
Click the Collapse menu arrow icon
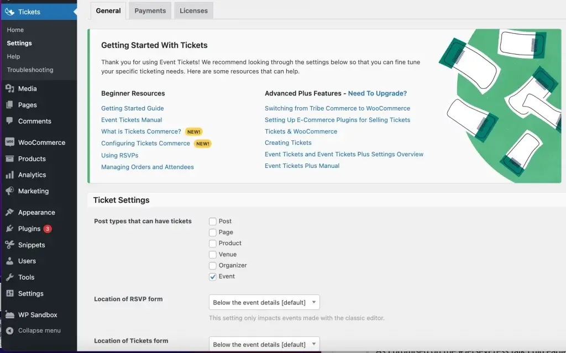tap(9, 331)
